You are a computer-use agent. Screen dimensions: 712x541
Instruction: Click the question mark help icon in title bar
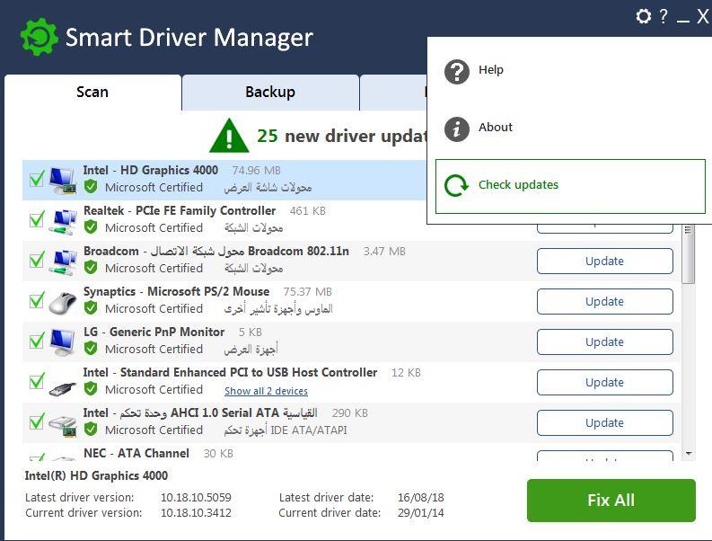(664, 16)
